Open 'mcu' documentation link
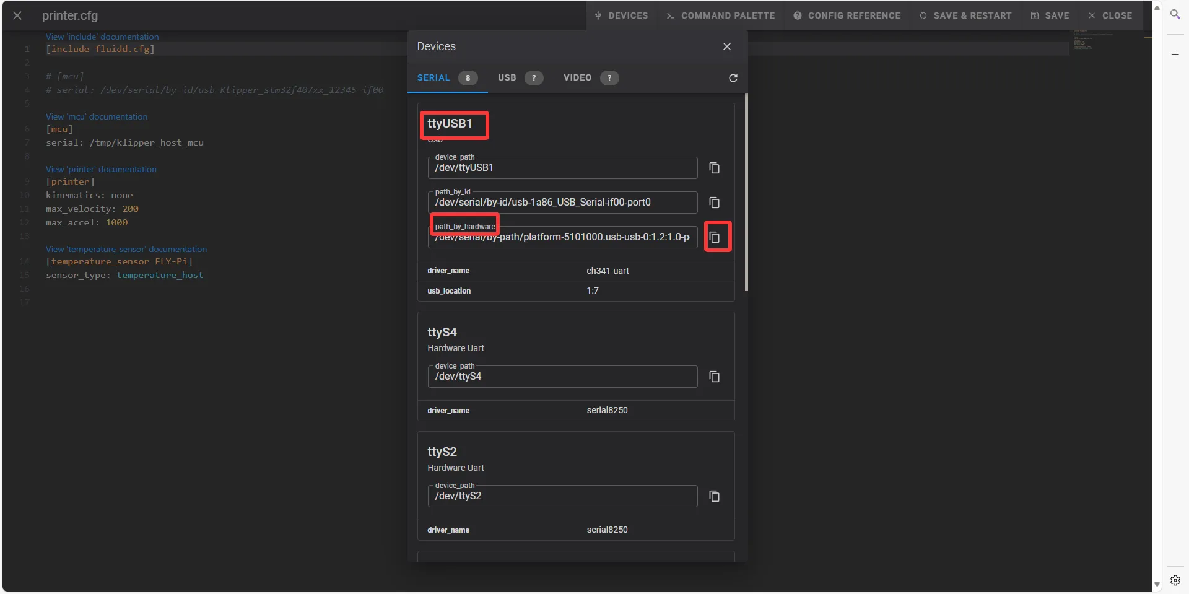 click(x=97, y=116)
